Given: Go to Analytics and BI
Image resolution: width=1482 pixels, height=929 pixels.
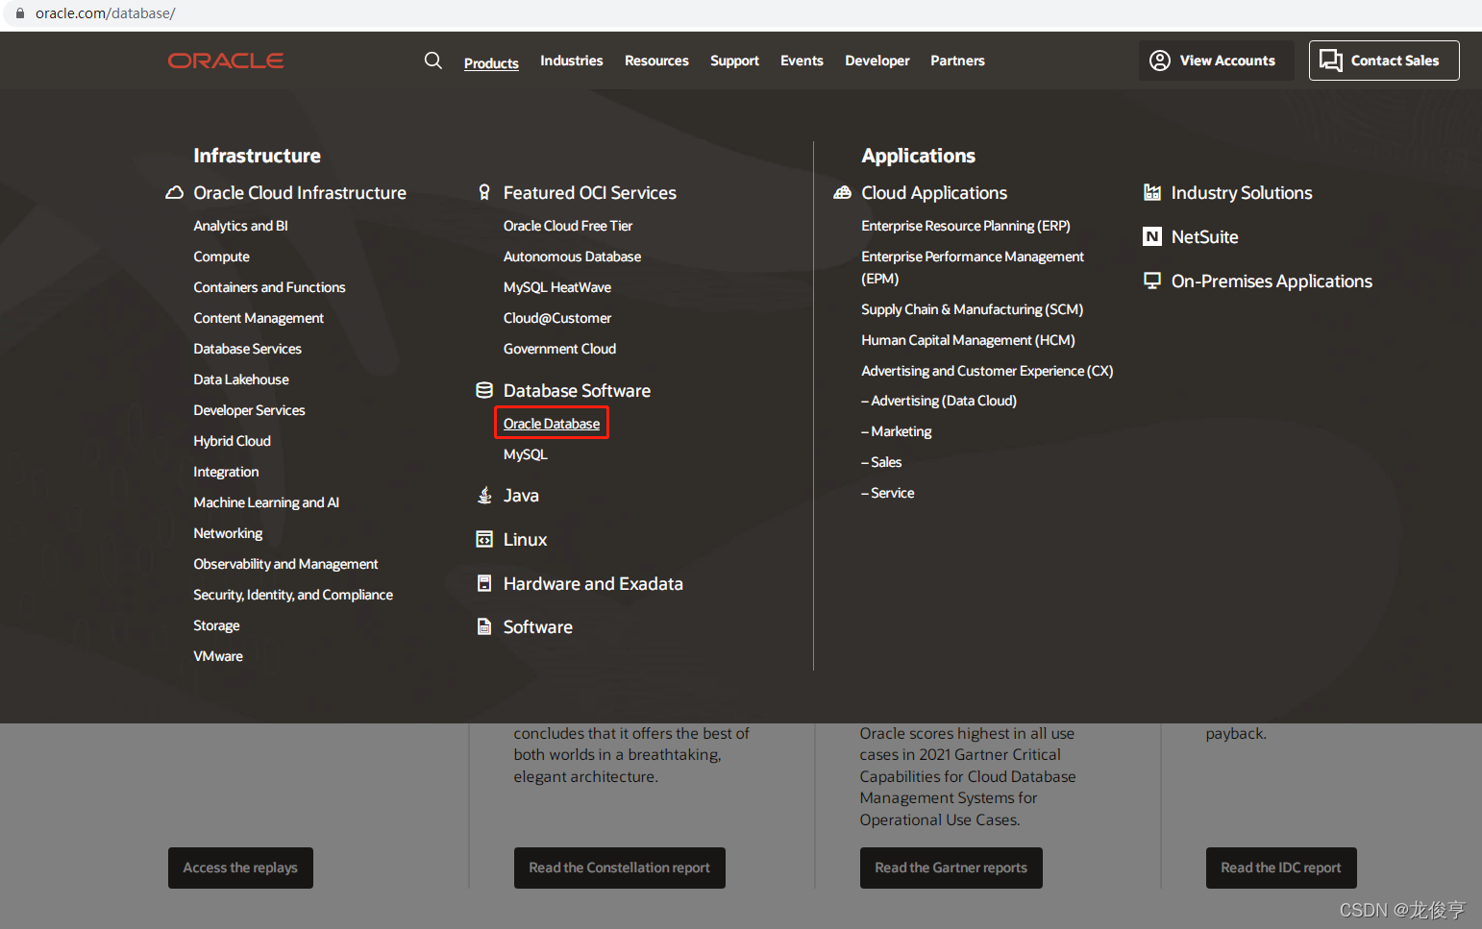Looking at the screenshot, I should coord(240,226).
